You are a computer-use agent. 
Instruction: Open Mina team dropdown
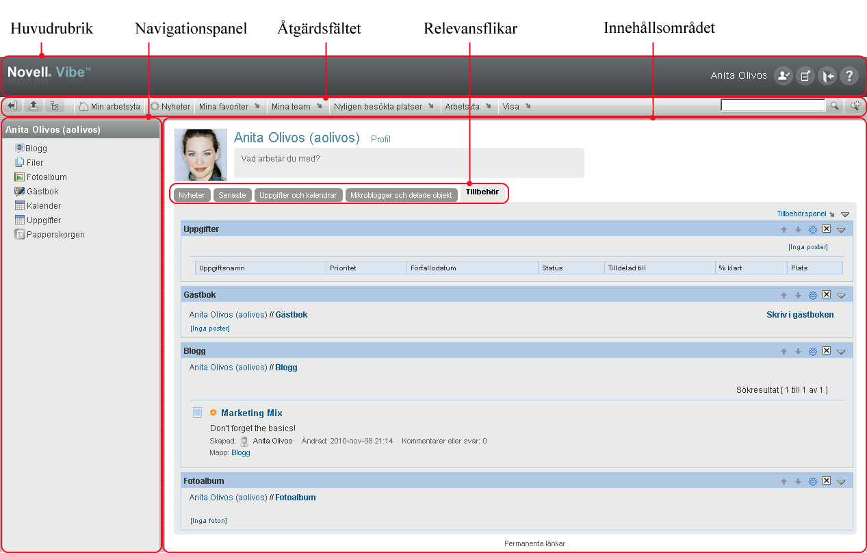pyautogui.click(x=297, y=107)
